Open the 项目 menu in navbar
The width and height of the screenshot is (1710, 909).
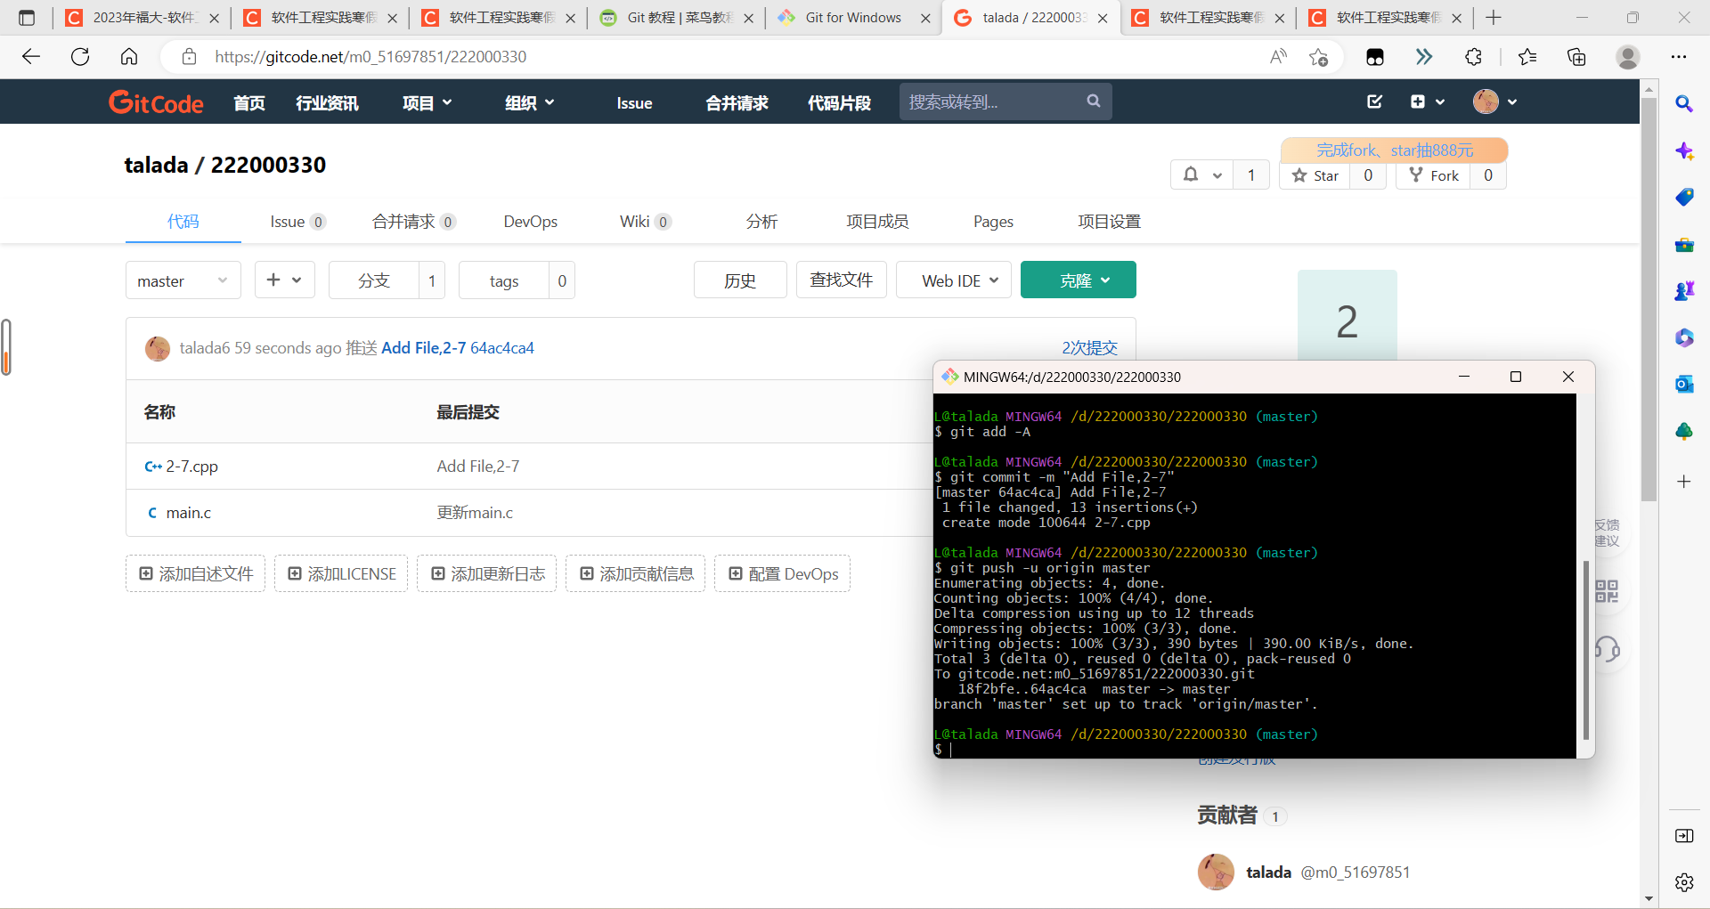pos(427,103)
